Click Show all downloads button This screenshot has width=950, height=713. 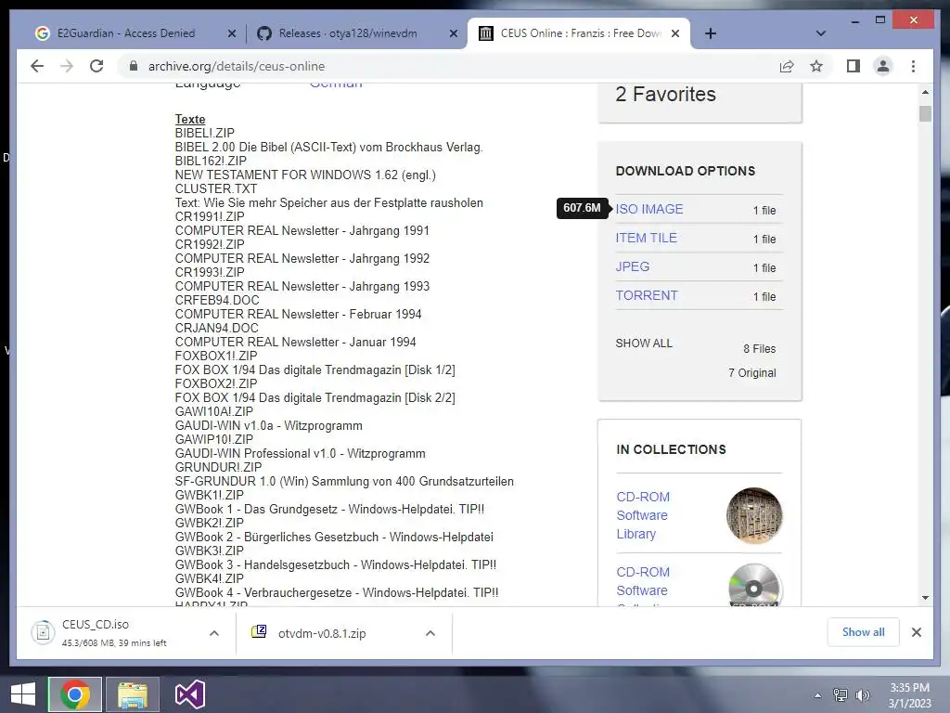coord(864,632)
